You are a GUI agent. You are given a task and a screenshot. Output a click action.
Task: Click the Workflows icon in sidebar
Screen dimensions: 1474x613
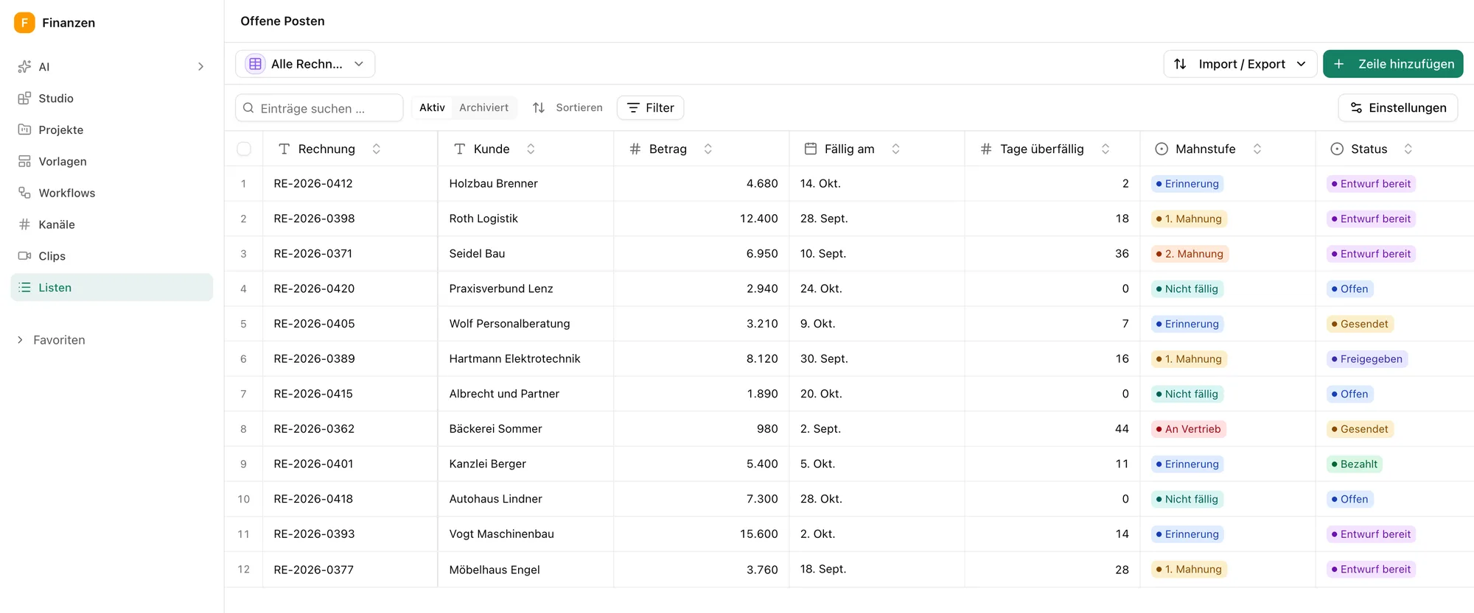click(24, 194)
